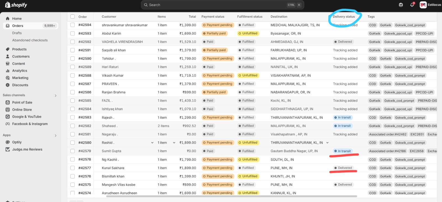
Task: Click the Optily app icon
Action: pyautogui.click(x=8, y=142)
